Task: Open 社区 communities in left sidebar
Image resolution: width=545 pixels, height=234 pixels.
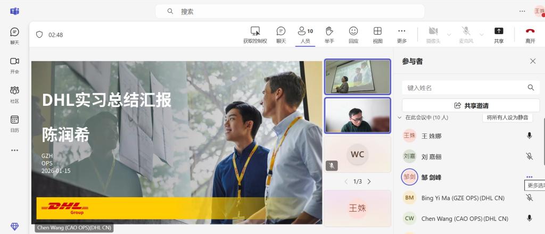Action: click(14, 91)
